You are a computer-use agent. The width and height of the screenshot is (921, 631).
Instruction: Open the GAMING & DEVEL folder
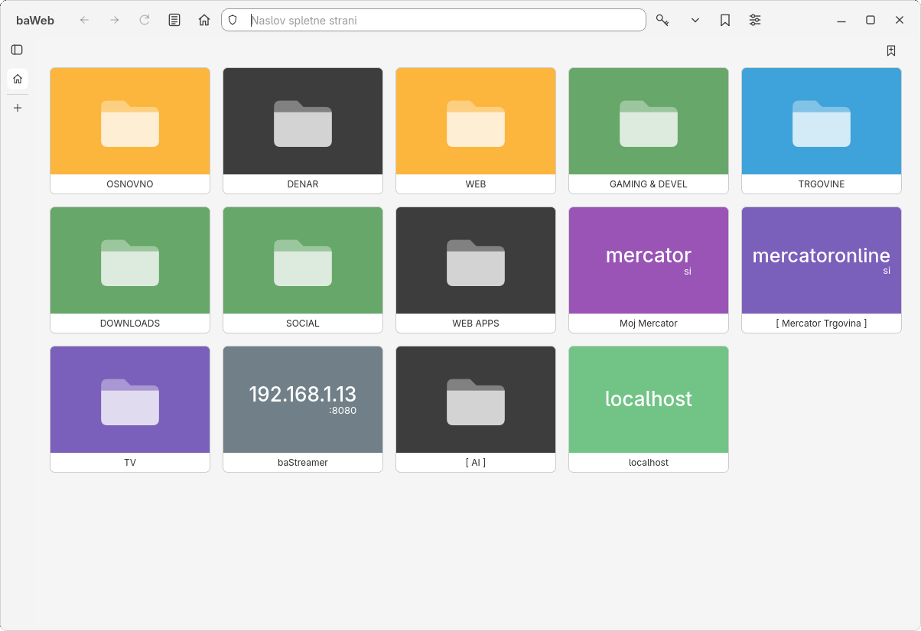tap(649, 131)
